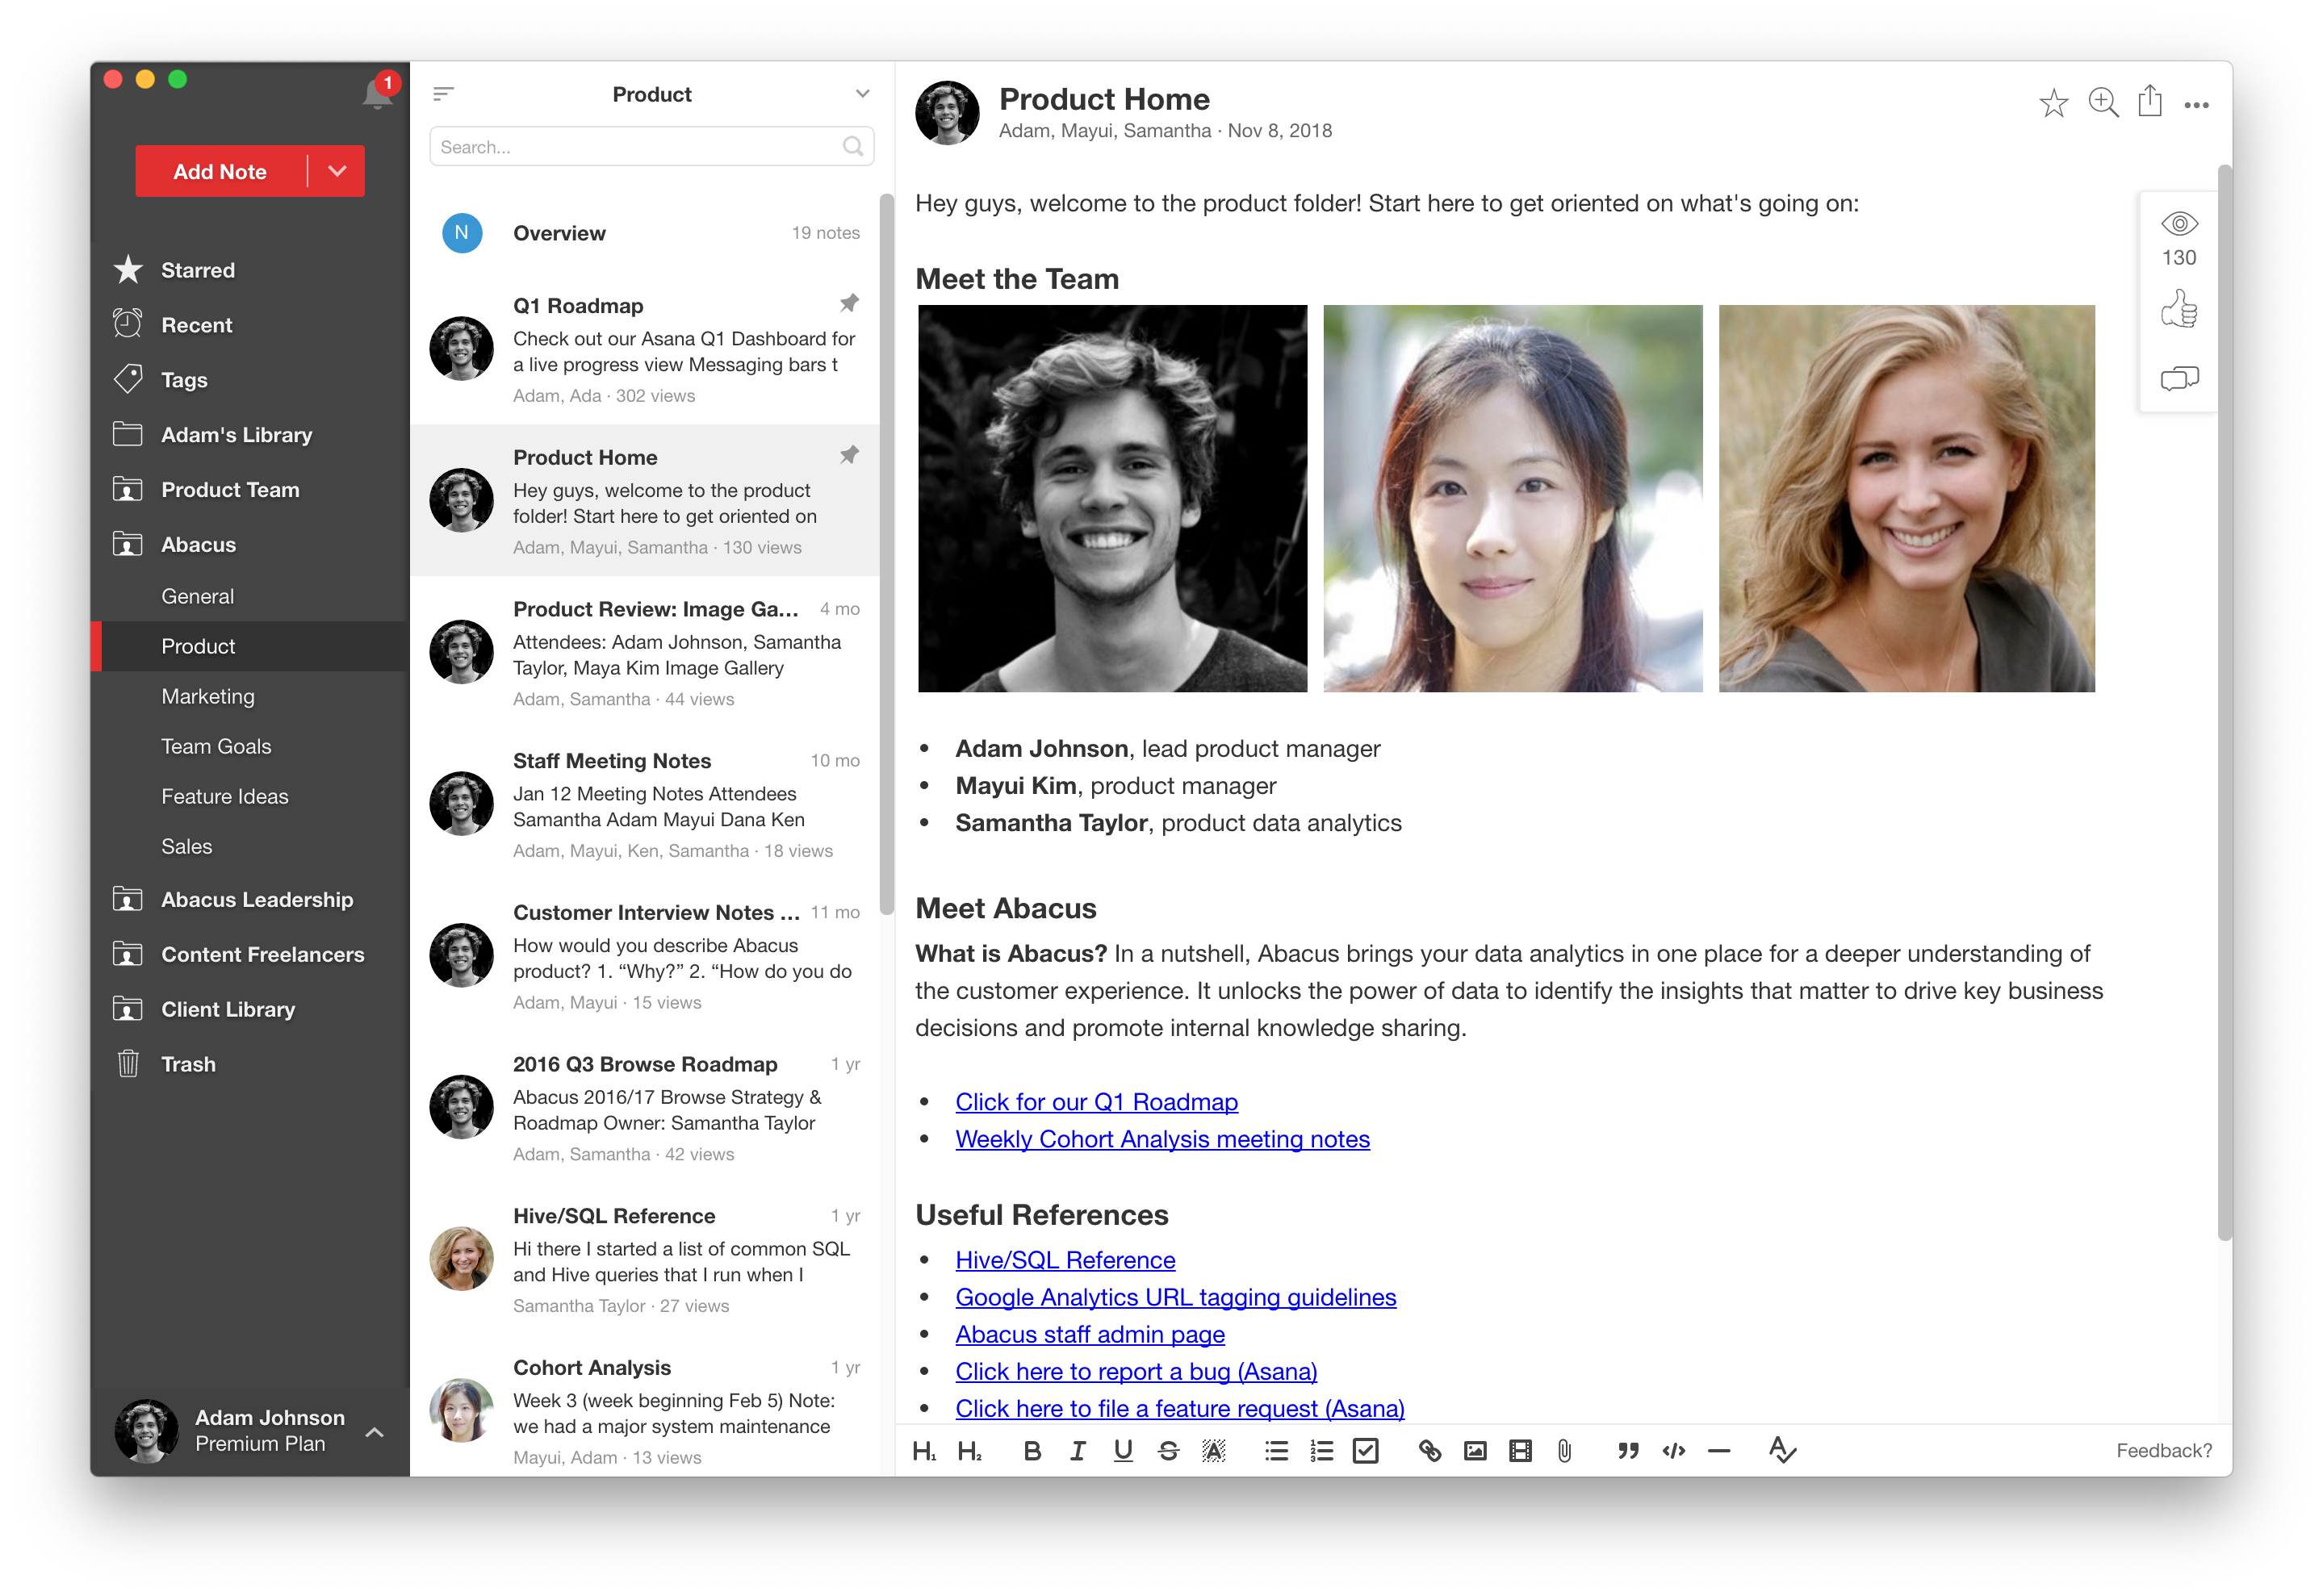Insert a bulleted list
2323x1596 pixels.
(1277, 1451)
